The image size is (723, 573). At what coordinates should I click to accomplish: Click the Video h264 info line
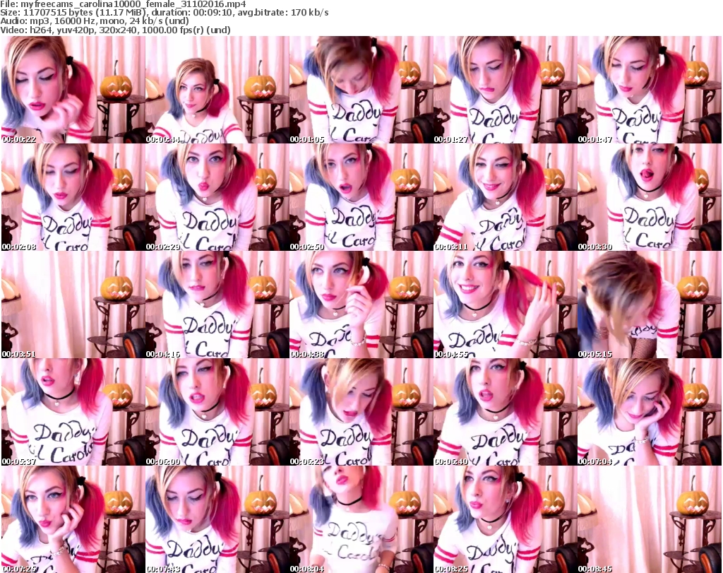click(x=115, y=30)
